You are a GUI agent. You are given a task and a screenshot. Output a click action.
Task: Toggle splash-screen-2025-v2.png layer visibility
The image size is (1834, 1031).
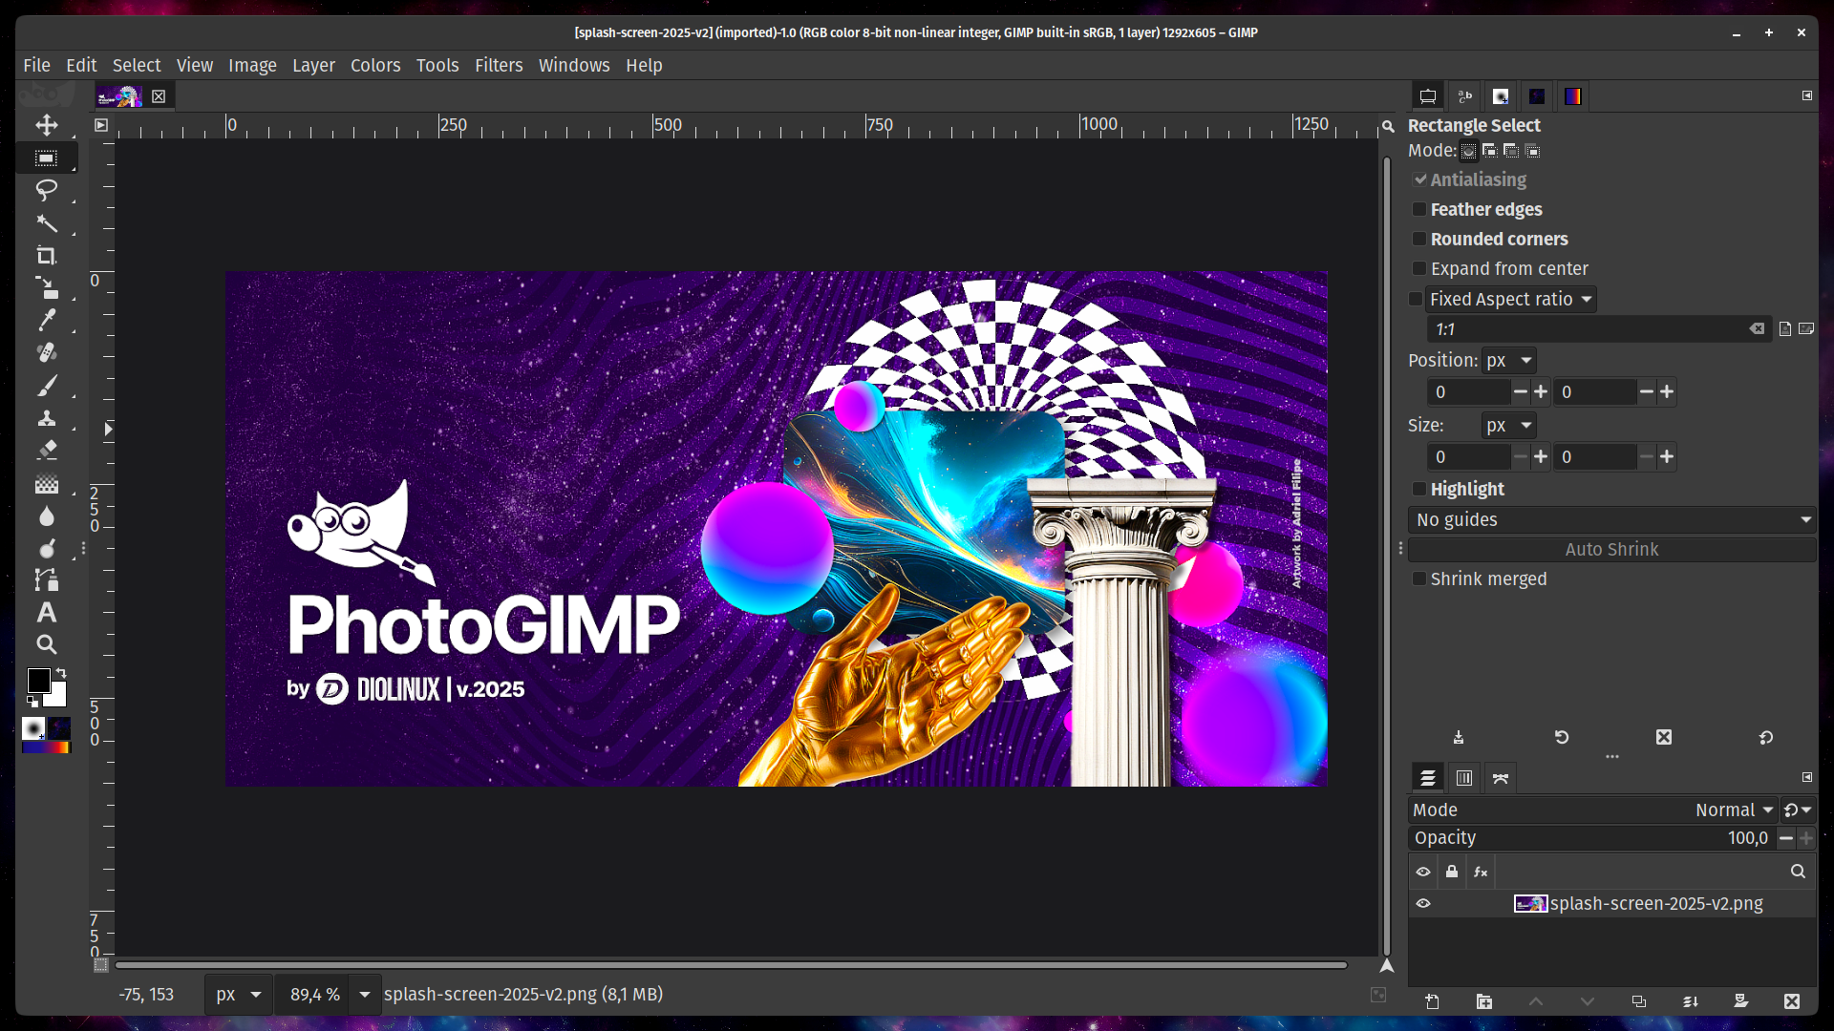click(1424, 904)
